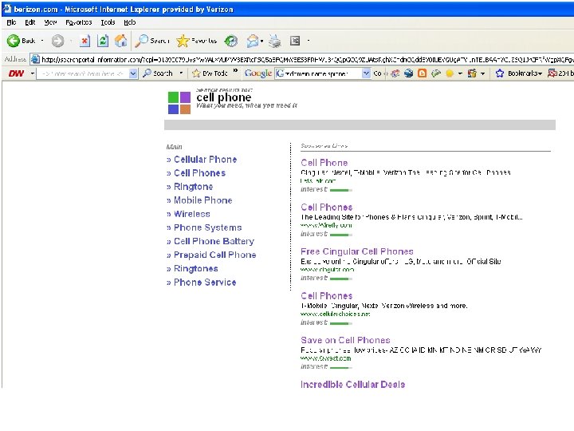The width and height of the screenshot is (574, 431).
Task: Click the DW Today star button
Action: (x=210, y=73)
